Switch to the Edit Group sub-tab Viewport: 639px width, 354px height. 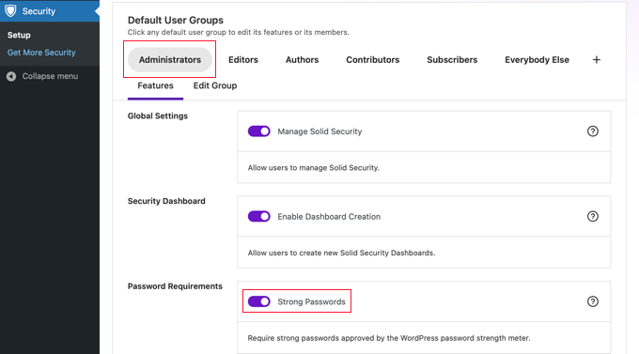coord(215,85)
